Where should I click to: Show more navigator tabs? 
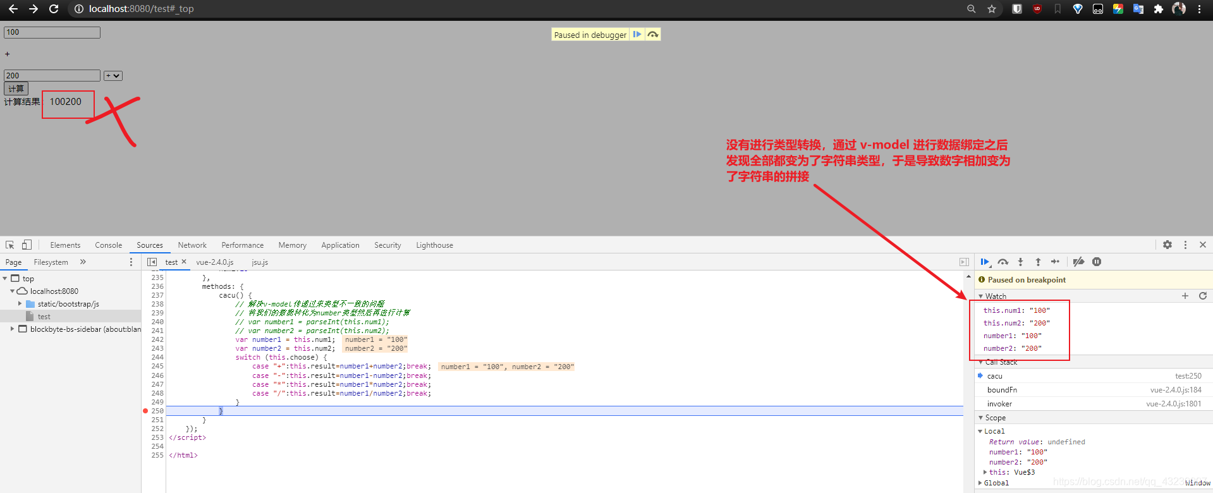[83, 262]
